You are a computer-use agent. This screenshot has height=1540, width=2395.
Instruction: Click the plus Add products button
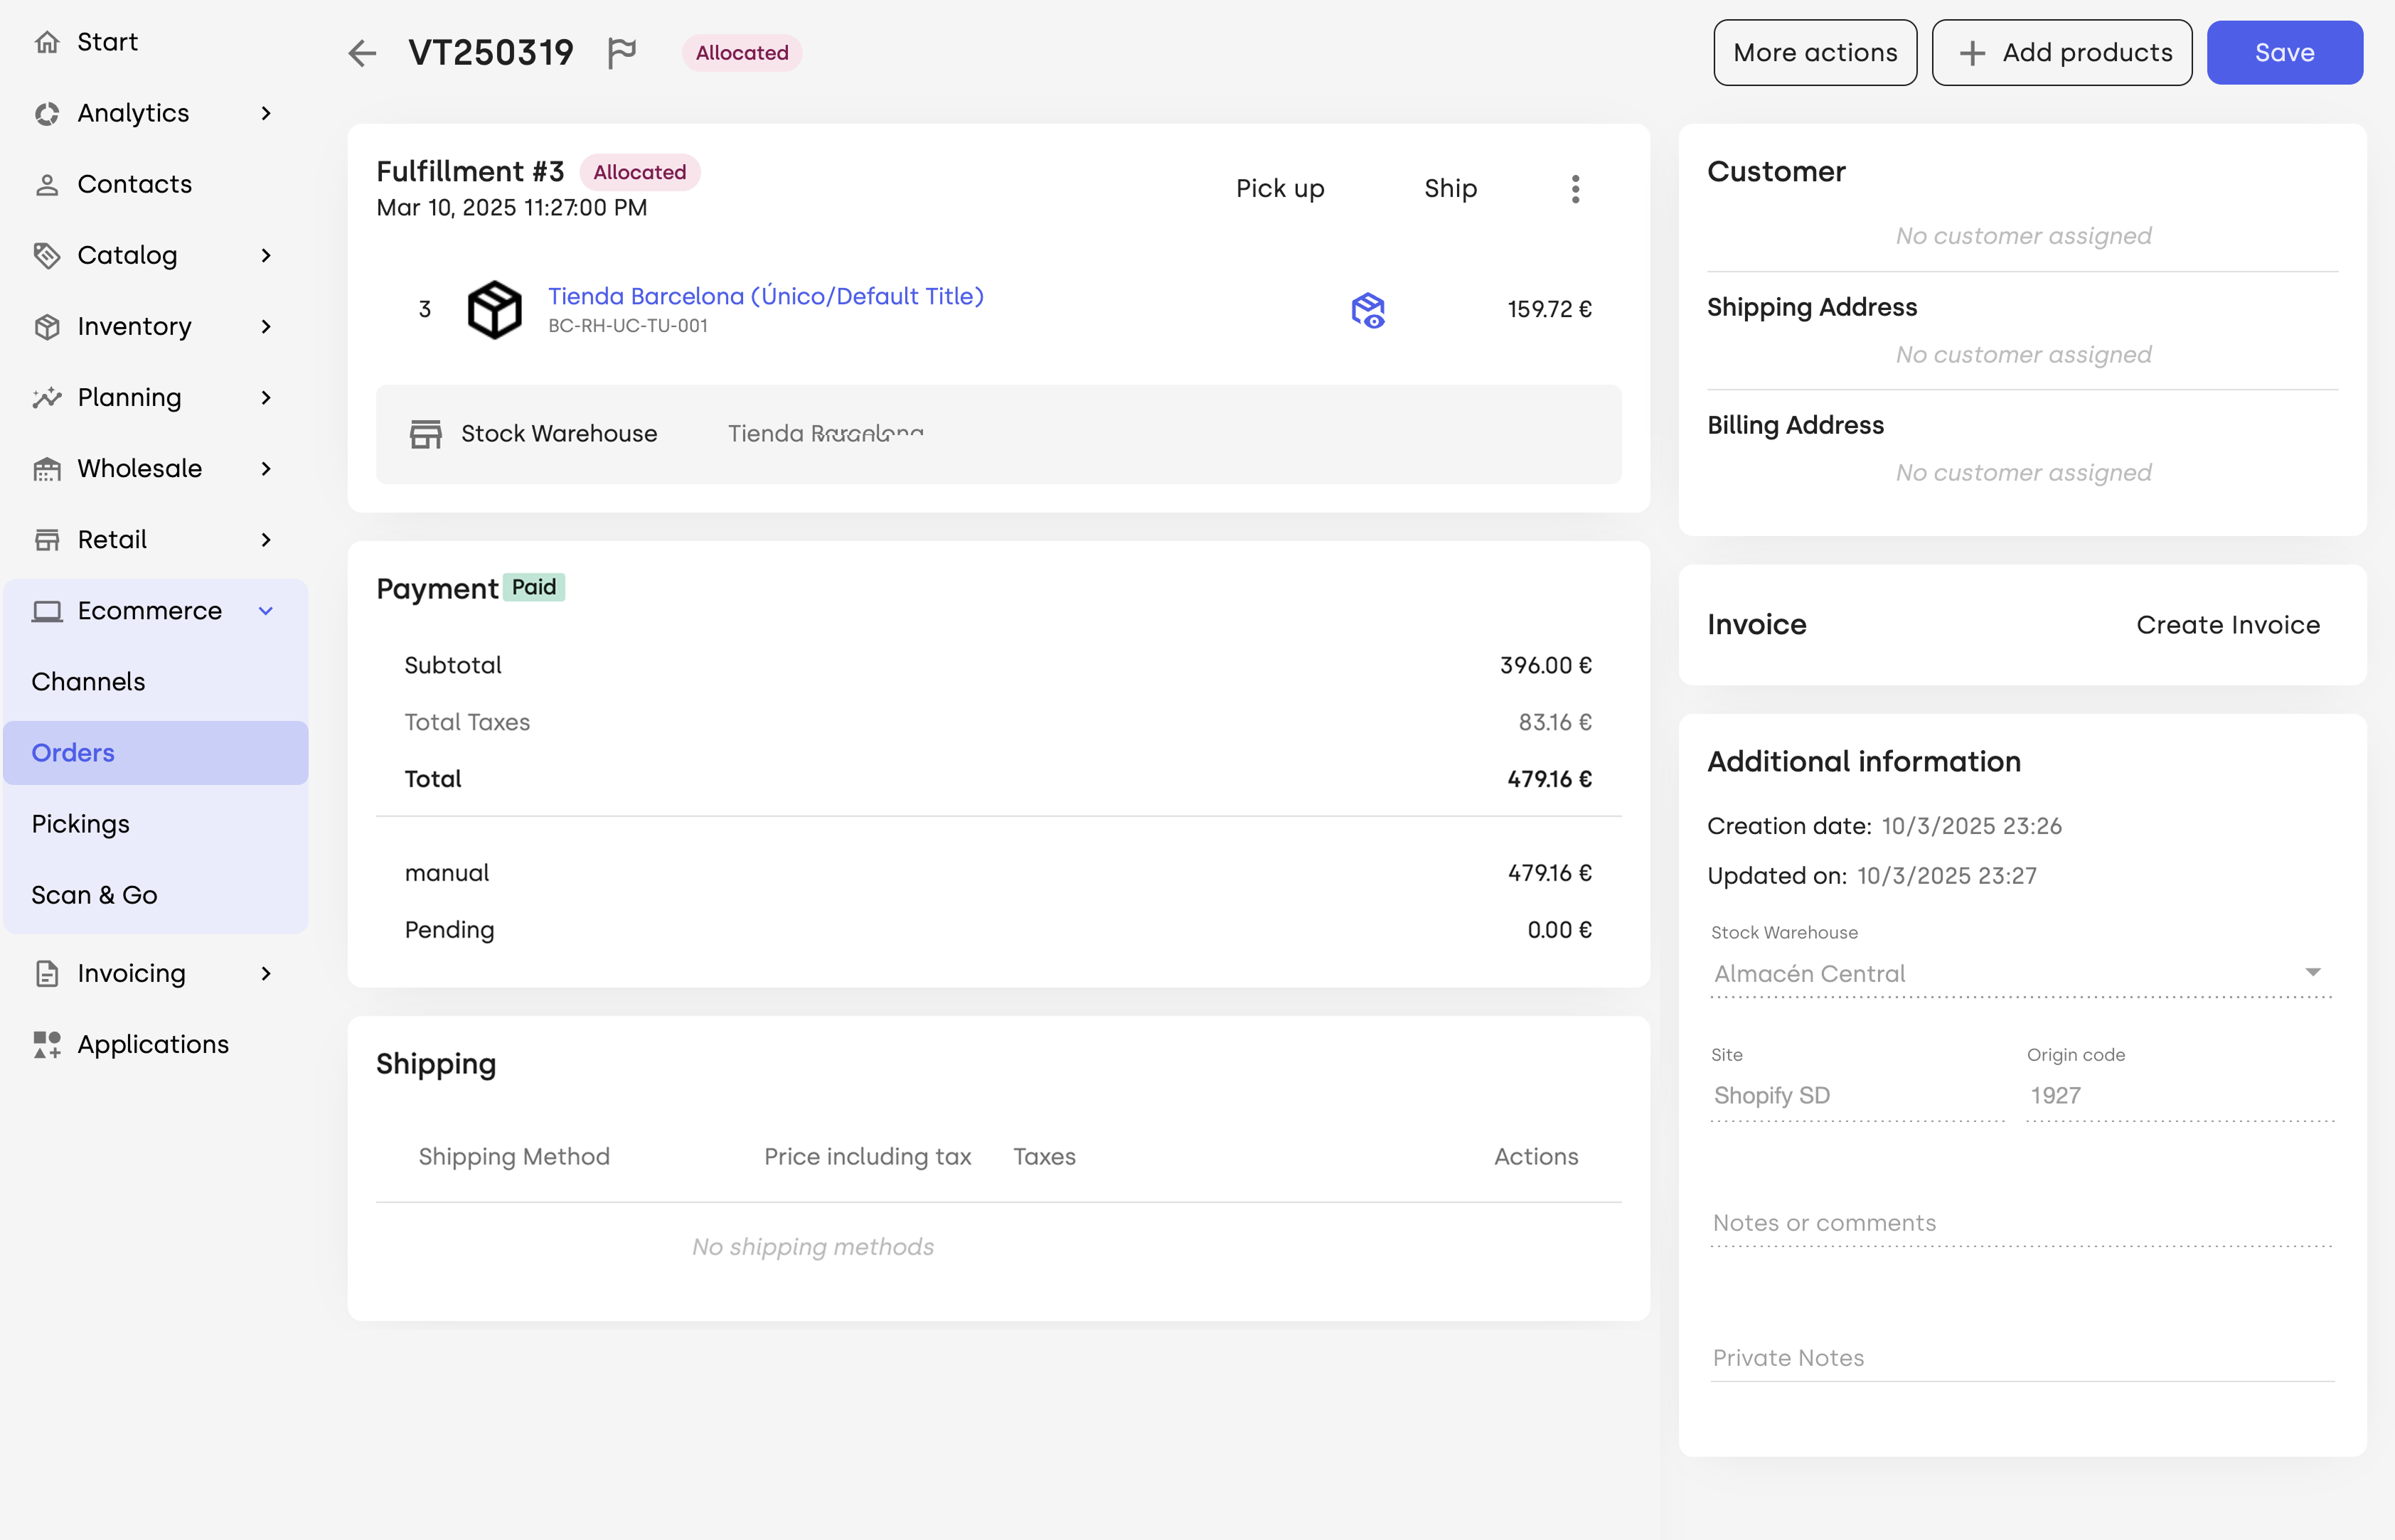2061,53
